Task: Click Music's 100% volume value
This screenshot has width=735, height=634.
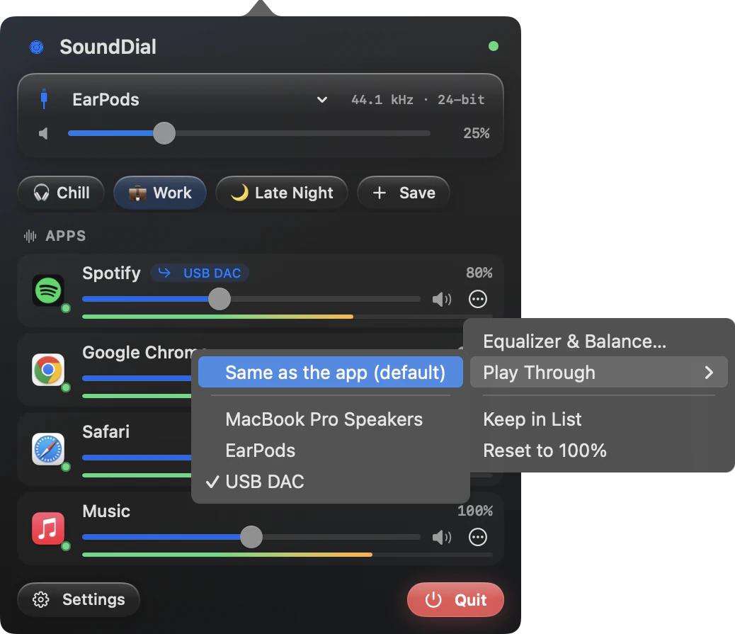Action: point(475,511)
